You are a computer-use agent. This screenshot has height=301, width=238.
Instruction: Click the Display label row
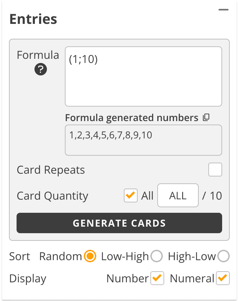28,278
